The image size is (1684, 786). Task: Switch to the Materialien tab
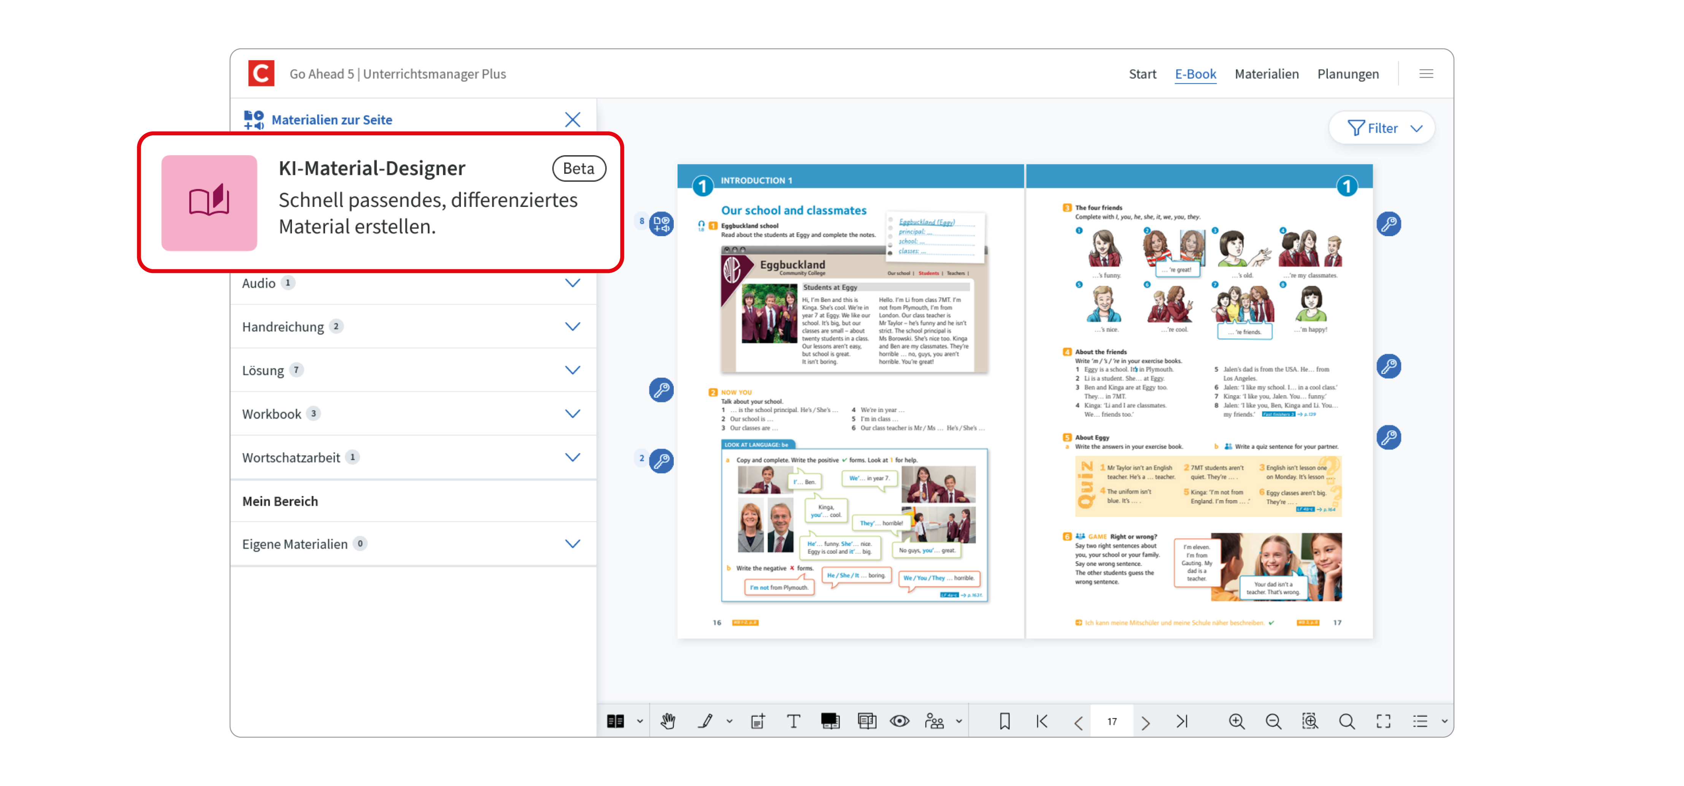point(1267,74)
